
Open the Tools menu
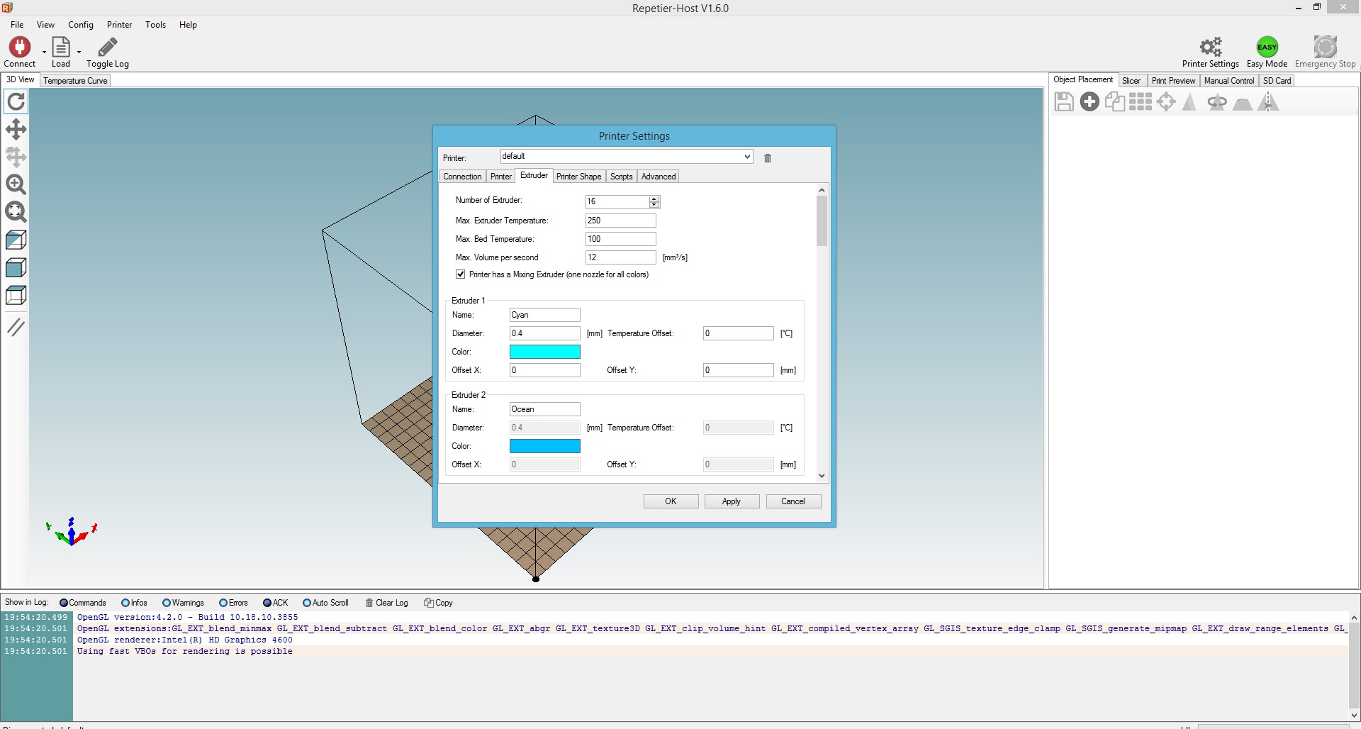click(x=155, y=25)
